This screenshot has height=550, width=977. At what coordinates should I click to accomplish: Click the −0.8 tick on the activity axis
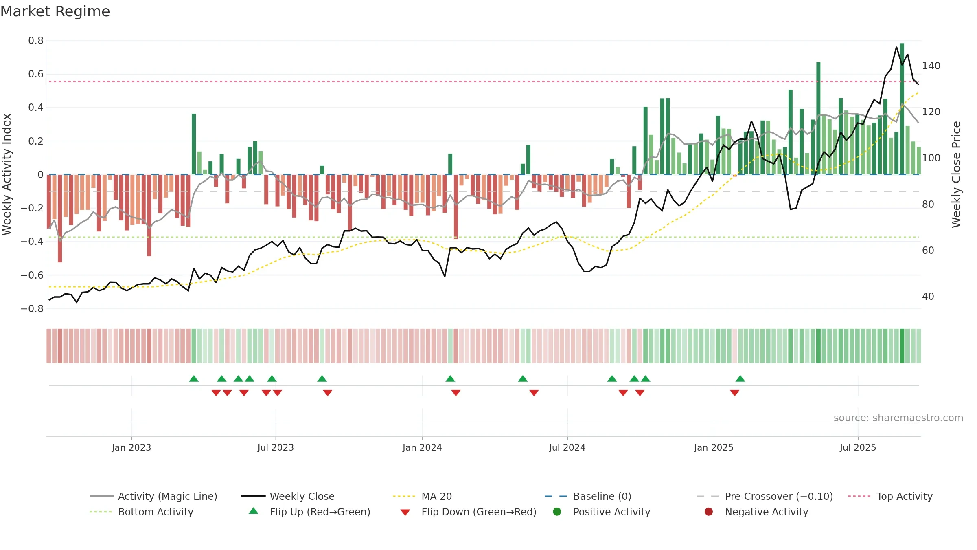click(32, 308)
